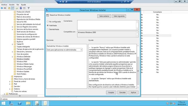Select Tarjeta inteligente in the tree

[23, 47]
